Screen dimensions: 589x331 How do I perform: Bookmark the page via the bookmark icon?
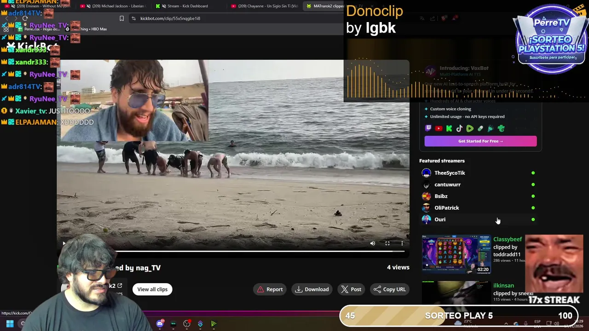[x=121, y=18]
